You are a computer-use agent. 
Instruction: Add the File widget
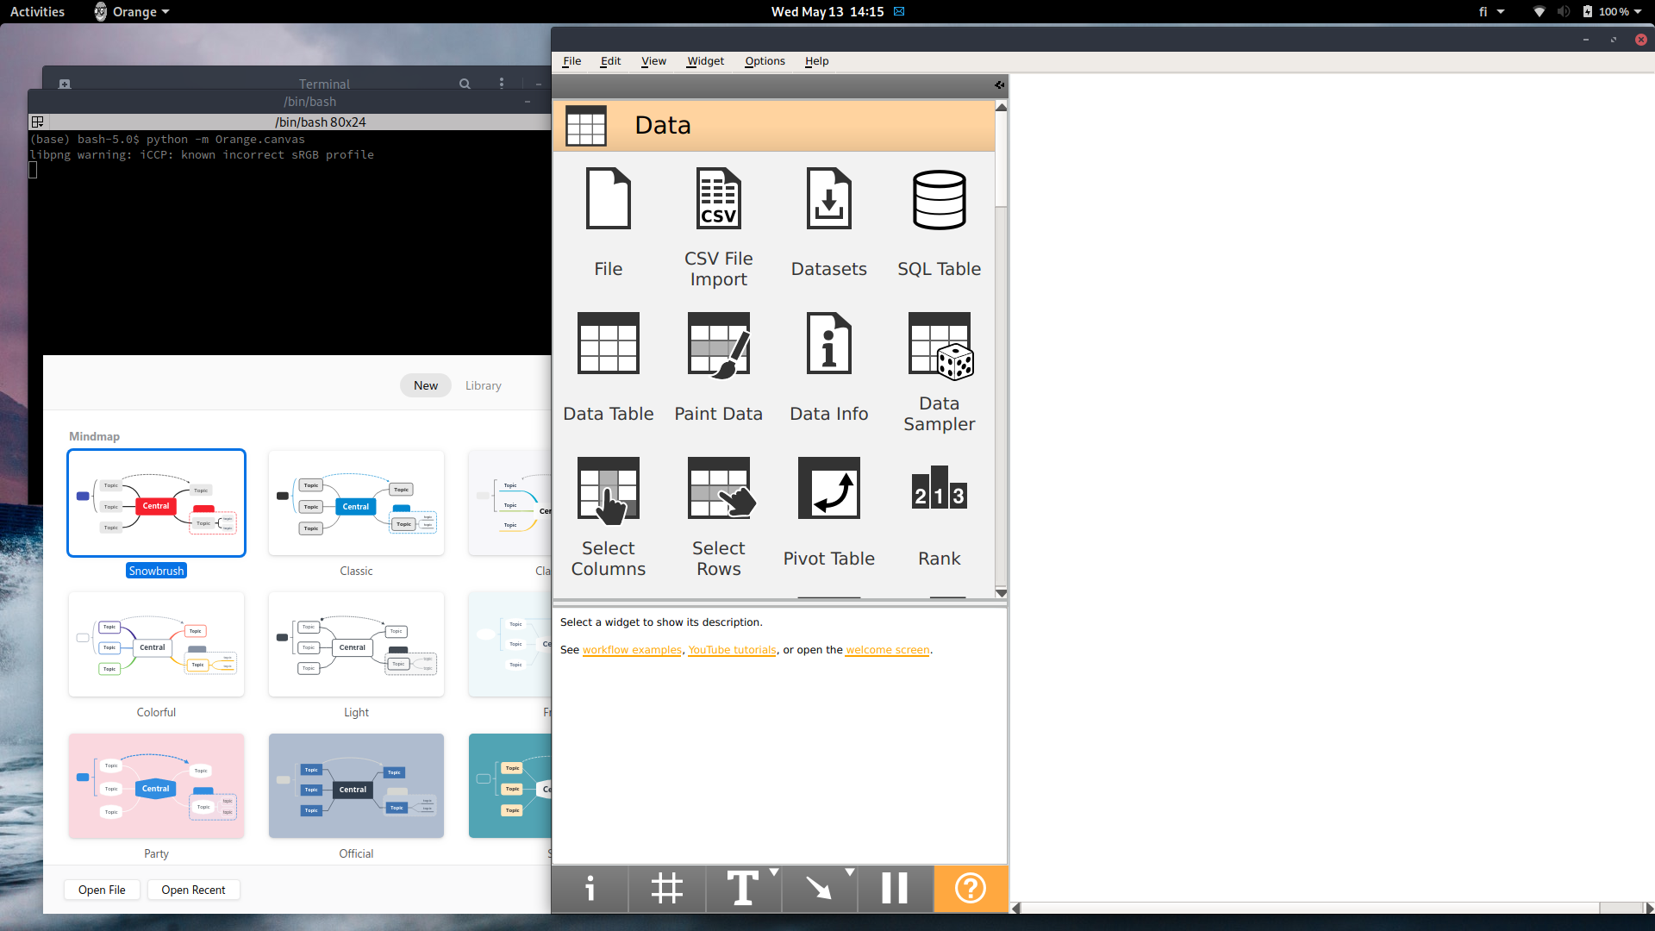tap(608, 220)
